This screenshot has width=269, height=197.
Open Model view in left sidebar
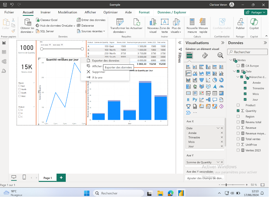[4, 61]
